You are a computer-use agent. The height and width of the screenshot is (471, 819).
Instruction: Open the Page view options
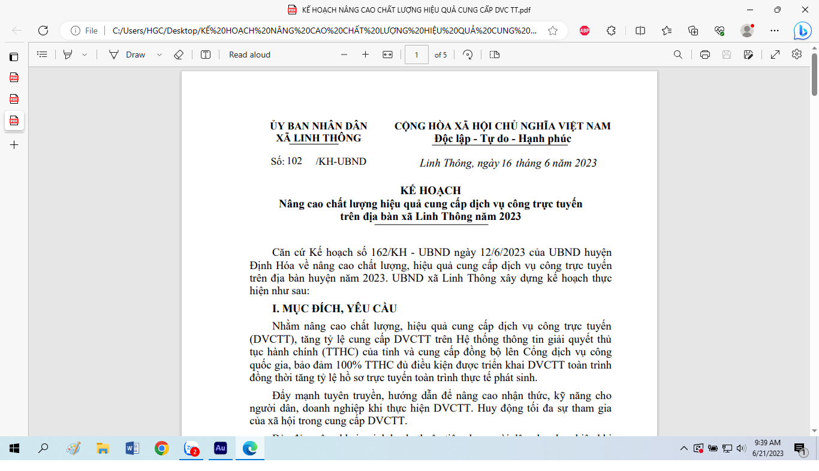point(494,55)
